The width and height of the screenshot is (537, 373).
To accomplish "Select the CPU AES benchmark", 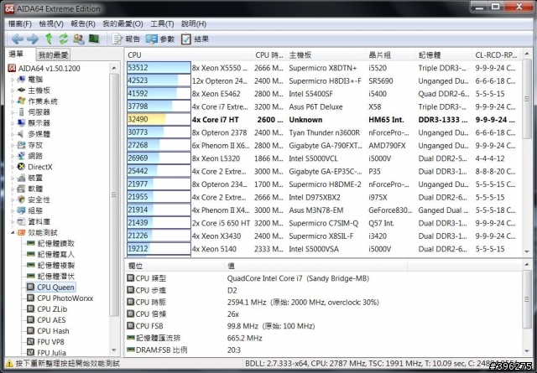I will coord(46,320).
